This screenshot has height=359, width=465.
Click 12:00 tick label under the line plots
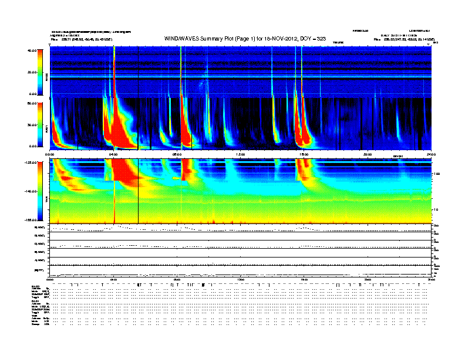pyautogui.click(x=240, y=279)
